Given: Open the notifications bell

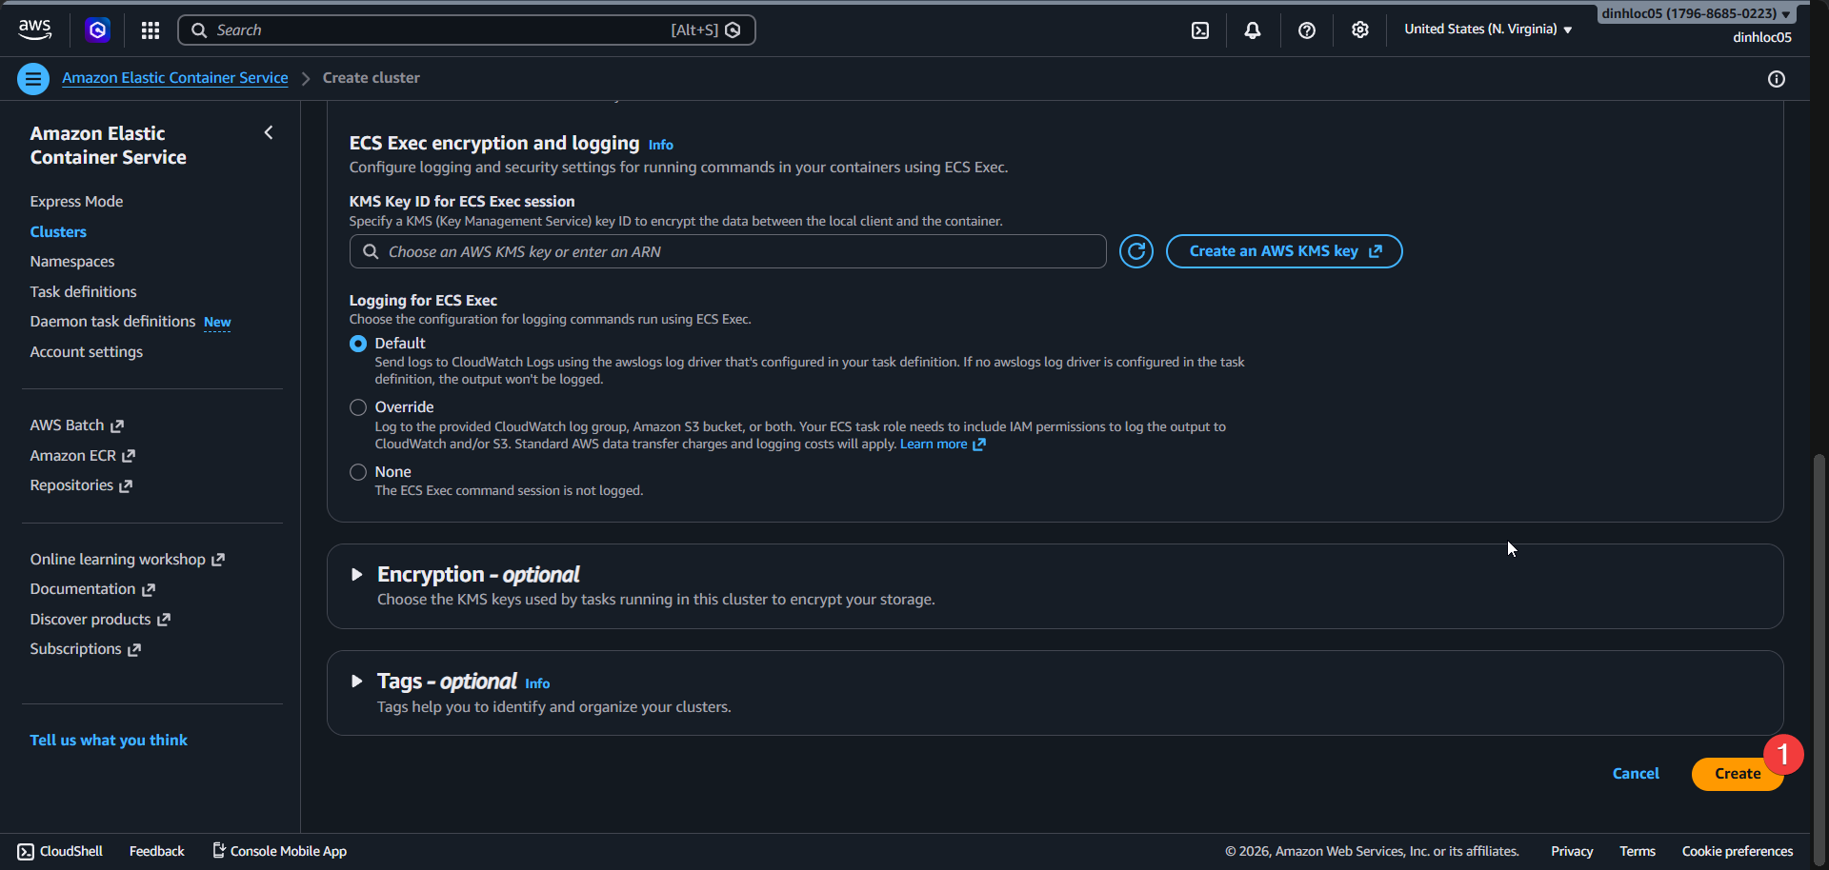Looking at the screenshot, I should [x=1251, y=30].
